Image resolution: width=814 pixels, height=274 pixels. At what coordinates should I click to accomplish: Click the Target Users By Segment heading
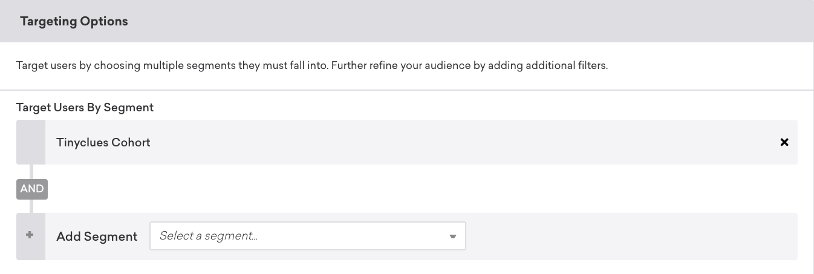click(x=85, y=107)
